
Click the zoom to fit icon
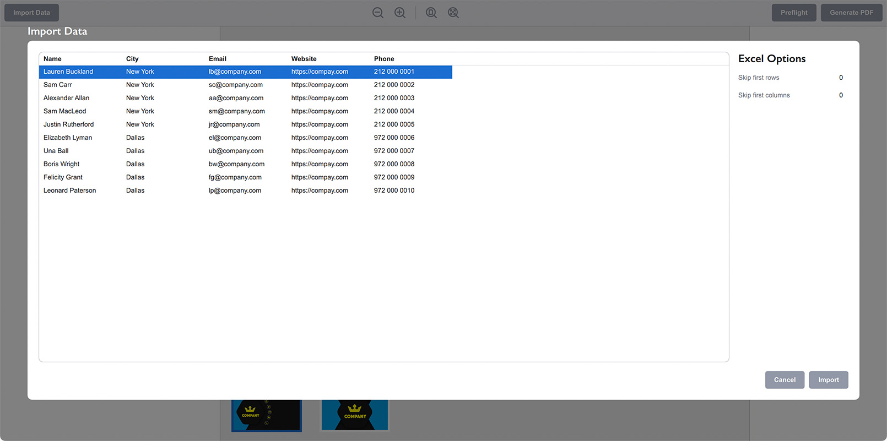point(453,13)
